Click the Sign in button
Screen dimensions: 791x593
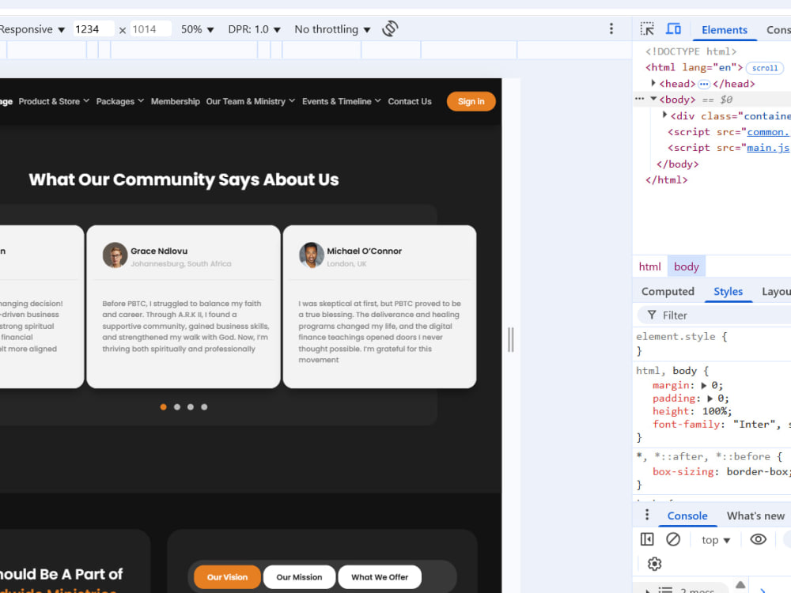click(x=471, y=101)
